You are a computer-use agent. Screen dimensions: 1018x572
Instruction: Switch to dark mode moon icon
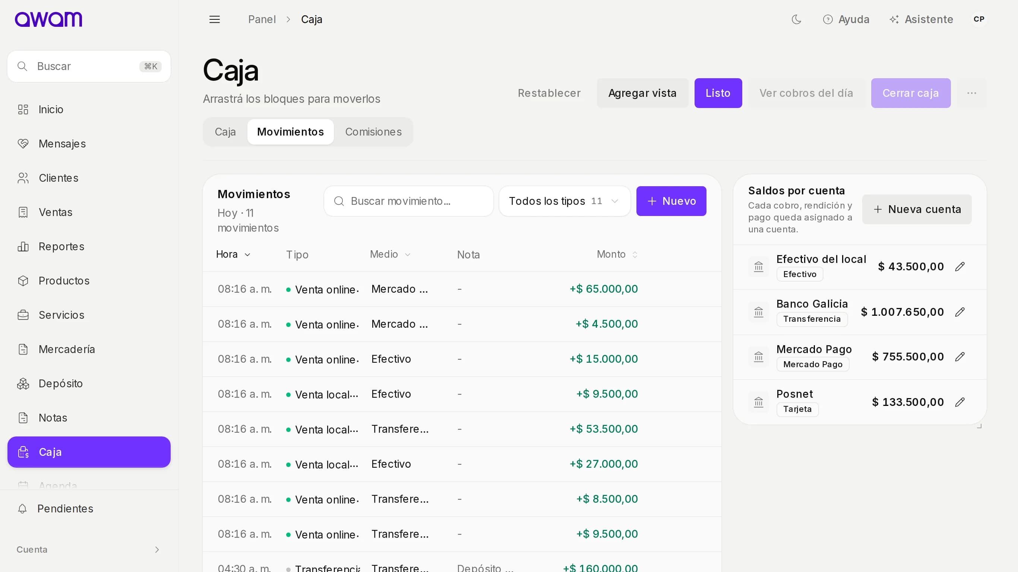pyautogui.click(x=796, y=19)
